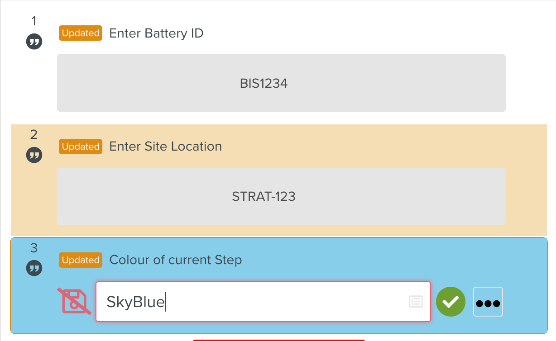Select the STRAT-123 Site Location value box
The height and width of the screenshot is (341, 556).
[x=281, y=196]
